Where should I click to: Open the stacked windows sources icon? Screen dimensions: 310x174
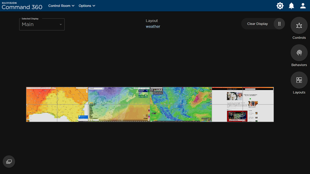[x=9, y=162]
